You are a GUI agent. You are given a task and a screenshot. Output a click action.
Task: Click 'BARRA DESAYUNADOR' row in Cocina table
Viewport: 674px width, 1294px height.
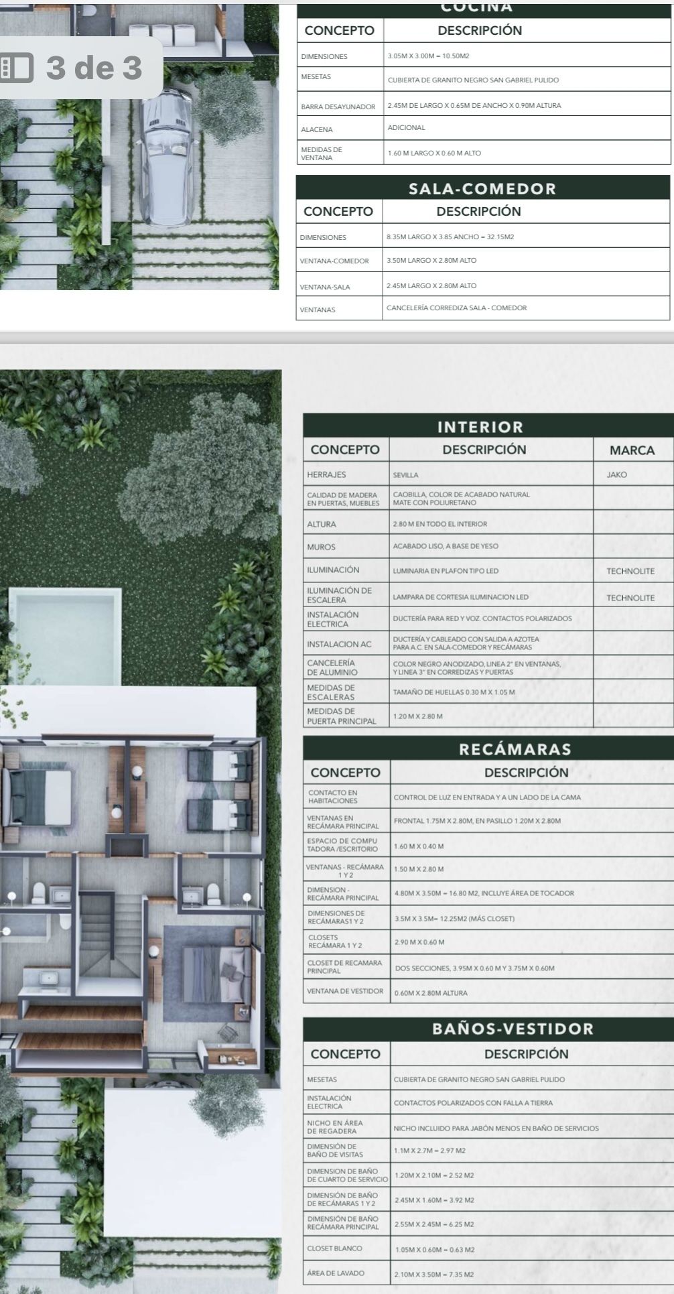point(483,104)
